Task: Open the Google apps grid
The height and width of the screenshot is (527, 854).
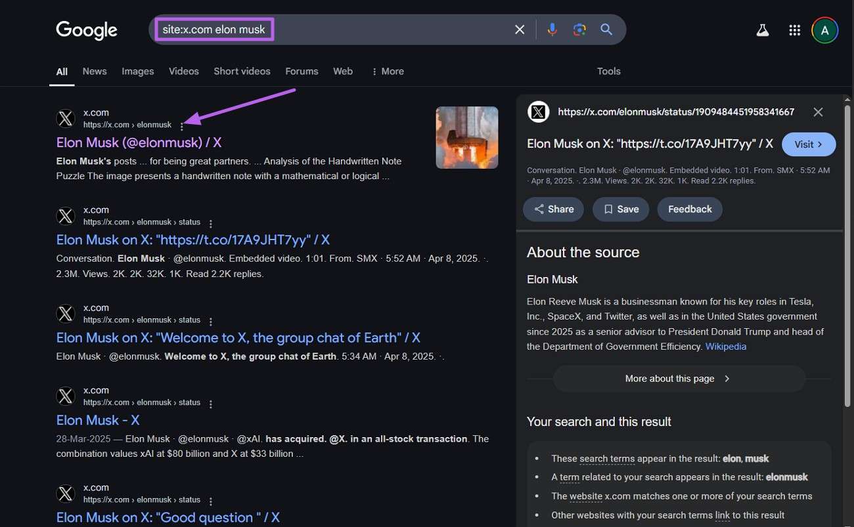Action: click(x=794, y=30)
